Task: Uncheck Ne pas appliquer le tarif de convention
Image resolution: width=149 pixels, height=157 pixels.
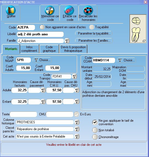Action: tap(95, 122)
